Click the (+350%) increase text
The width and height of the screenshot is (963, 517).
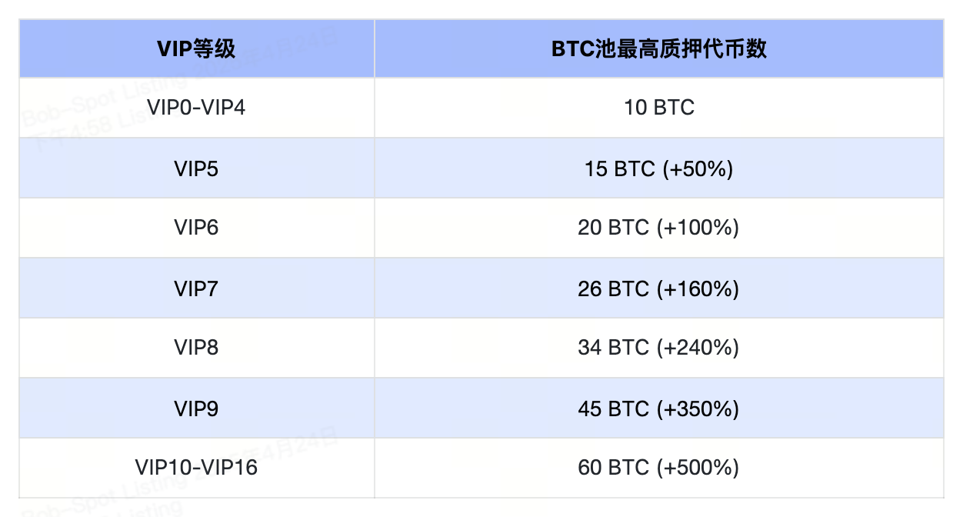(x=698, y=408)
